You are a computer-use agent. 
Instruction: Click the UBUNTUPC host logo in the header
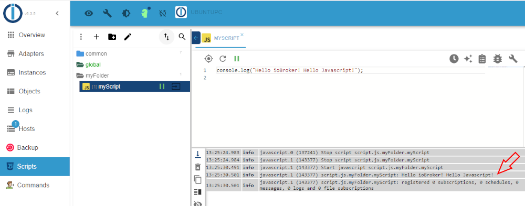181,13
